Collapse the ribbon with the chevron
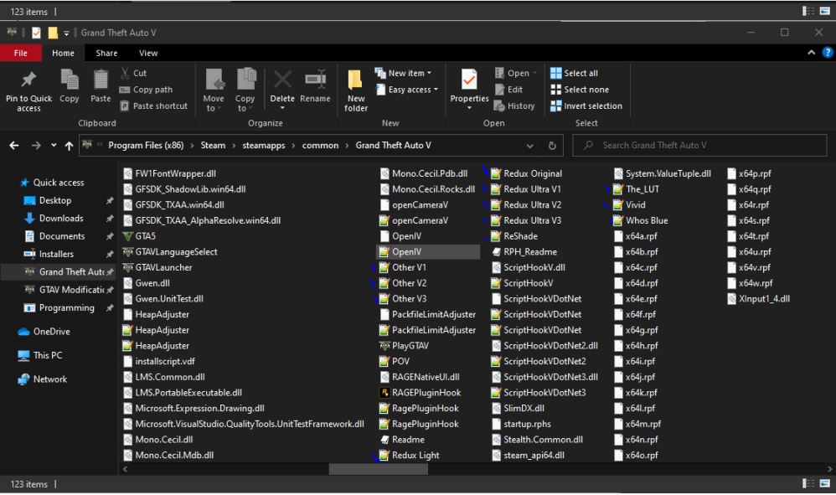 (812, 53)
